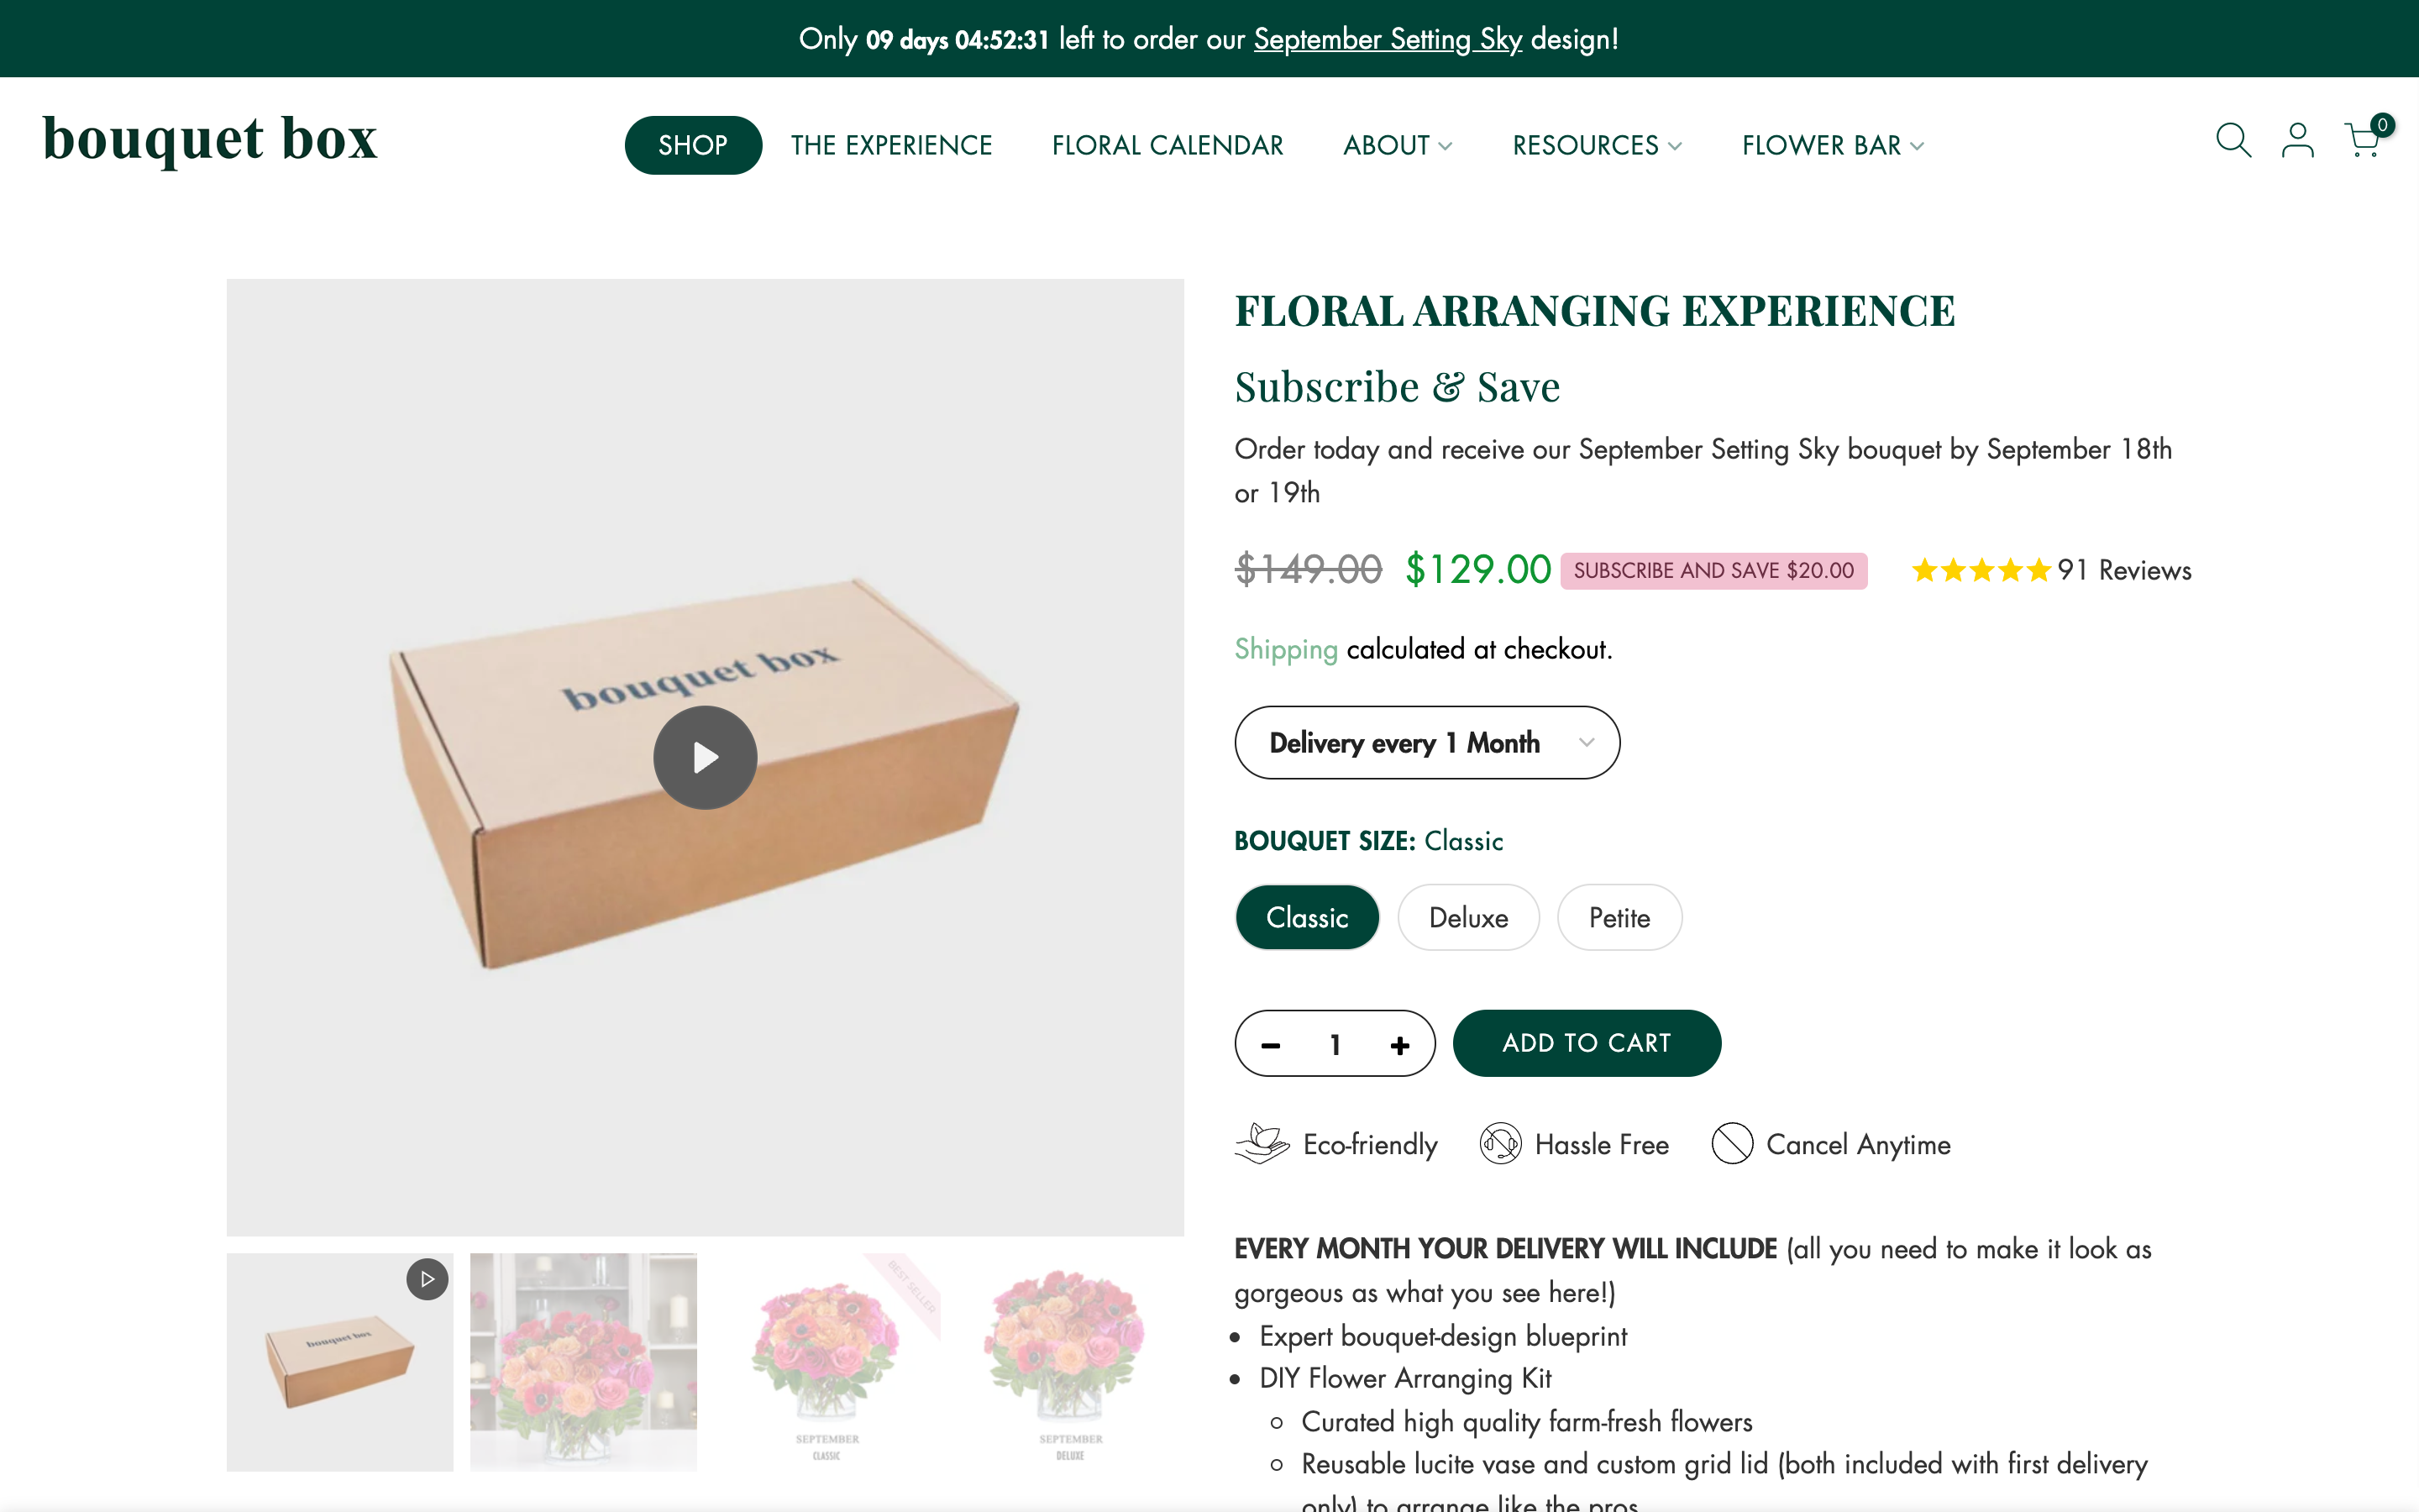This screenshot has width=2419, height=1512.
Task: Select the Classic bouquet size
Action: (x=1306, y=917)
